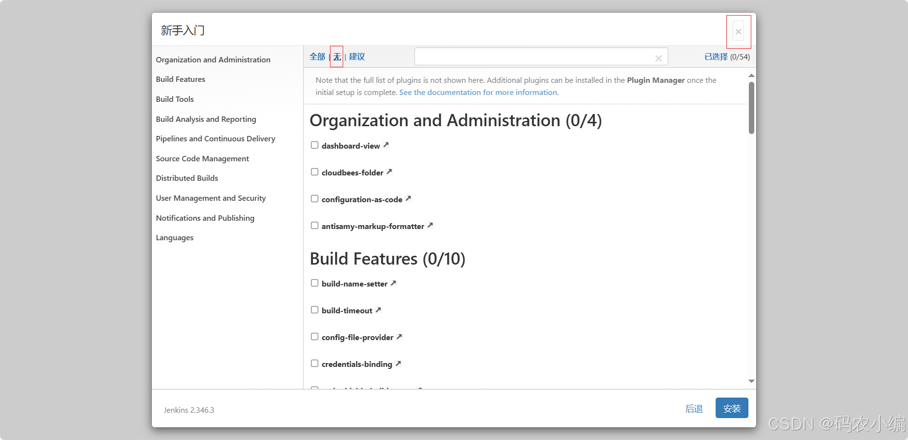908x440 pixels.
Task: Open cloudbees-folder external link icon
Action: point(389,172)
